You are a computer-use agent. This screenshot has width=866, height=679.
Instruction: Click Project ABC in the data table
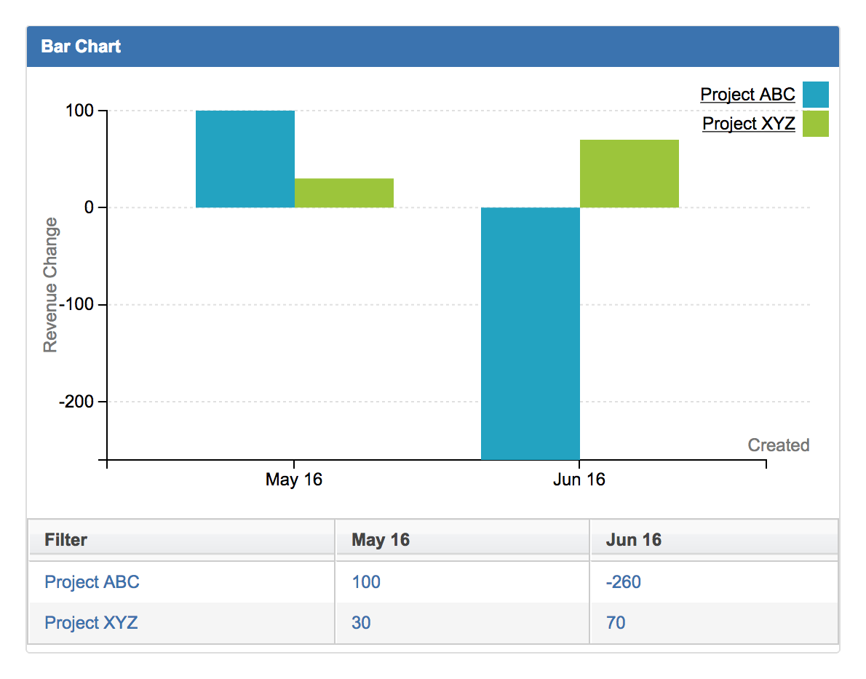(x=91, y=581)
